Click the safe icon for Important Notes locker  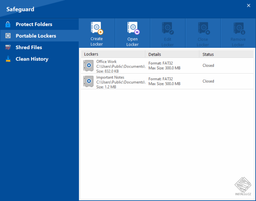(x=88, y=81)
